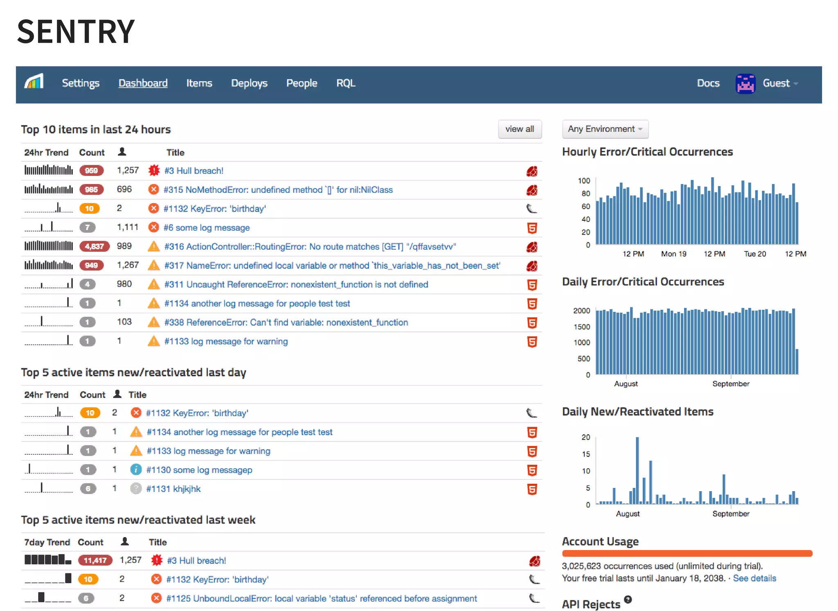Click the Rollbar logo icon in navbar
The width and height of the screenshot is (838, 611).
[34, 82]
